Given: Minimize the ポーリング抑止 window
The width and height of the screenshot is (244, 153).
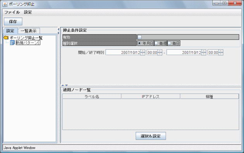Looking at the screenshot, I should [217, 3].
